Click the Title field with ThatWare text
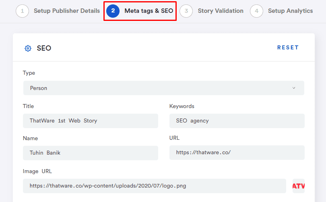Viewport: 326px width, 202px height. coord(91,121)
